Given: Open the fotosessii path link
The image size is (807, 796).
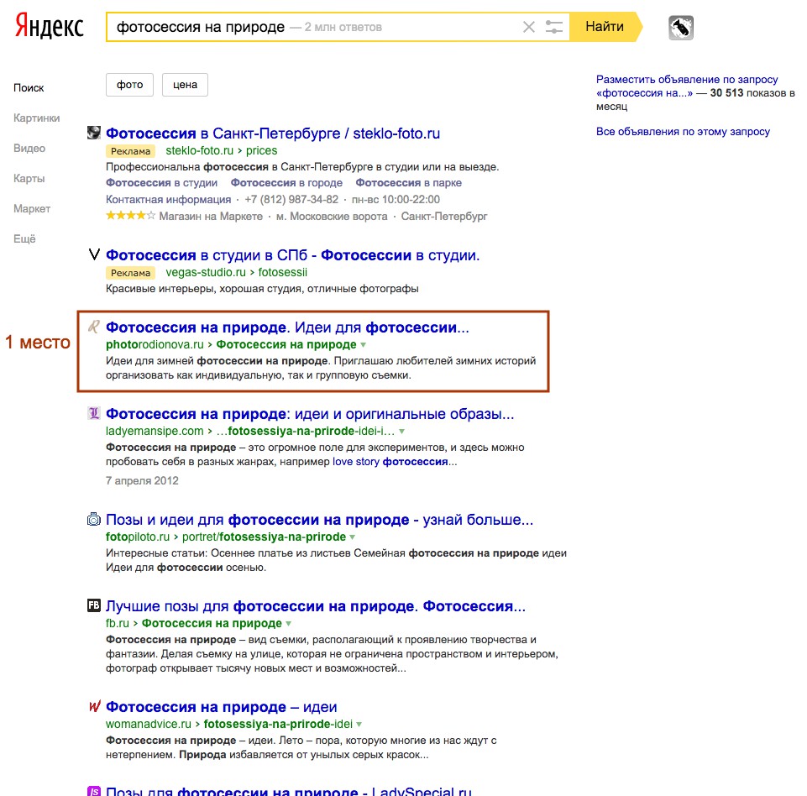Looking at the screenshot, I should (x=282, y=272).
